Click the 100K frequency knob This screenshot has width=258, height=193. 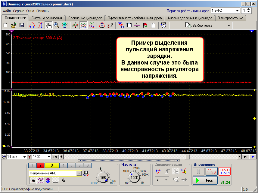pos(134,177)
